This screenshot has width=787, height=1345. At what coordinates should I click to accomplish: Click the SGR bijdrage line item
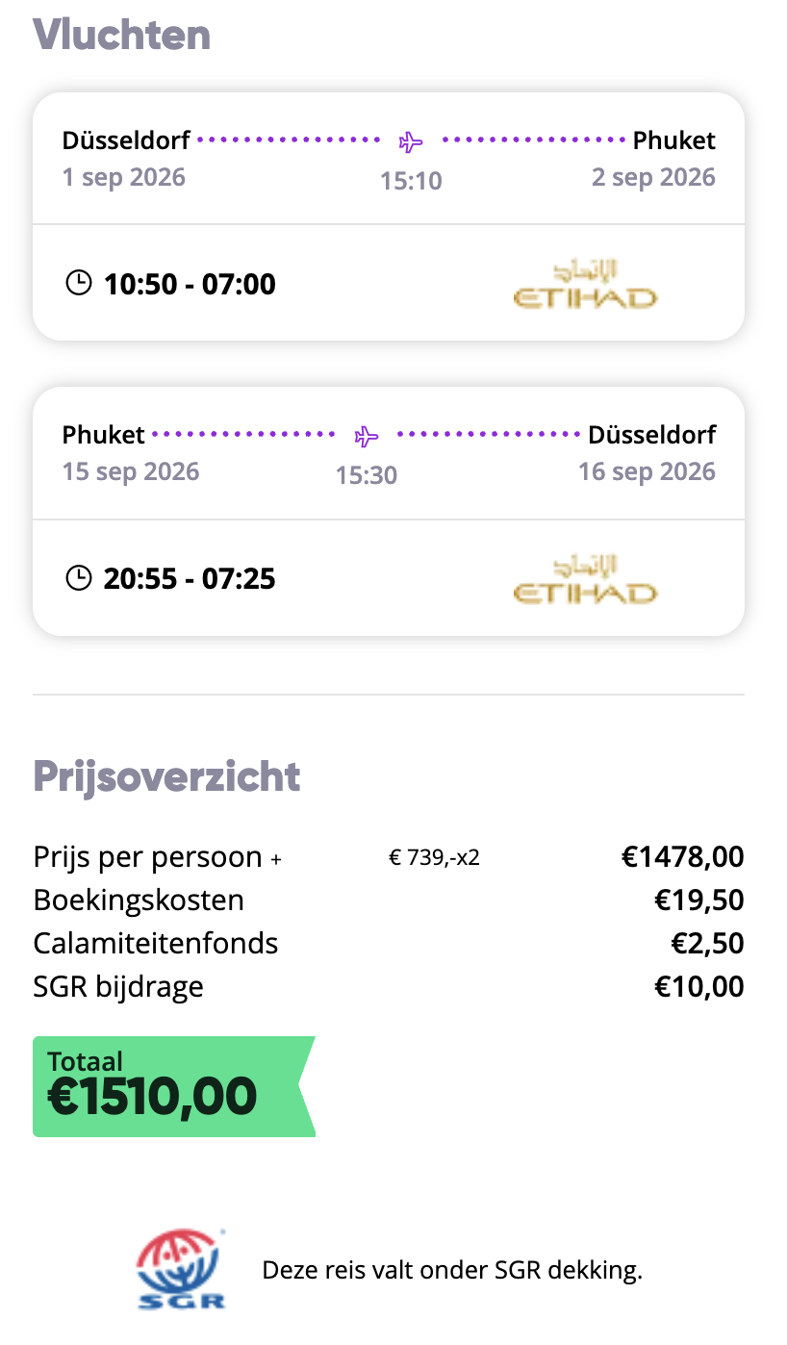pyautogui.click(x=118, y=986)
